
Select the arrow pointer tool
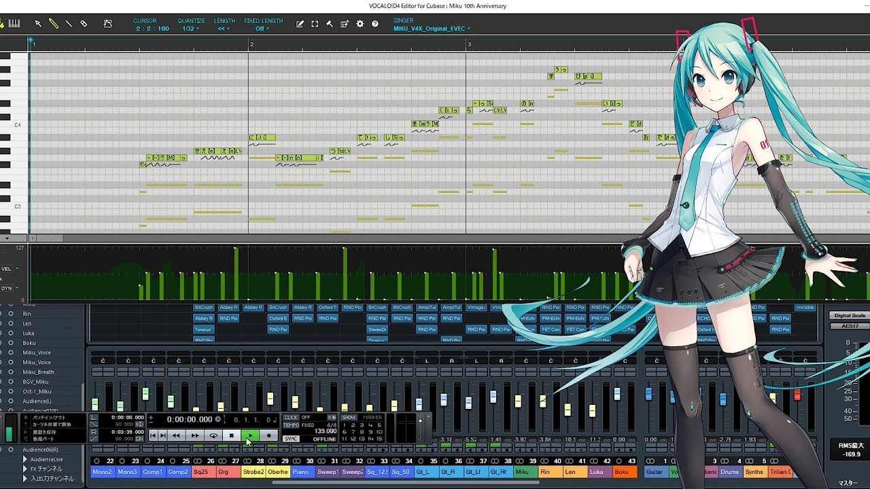38,24
